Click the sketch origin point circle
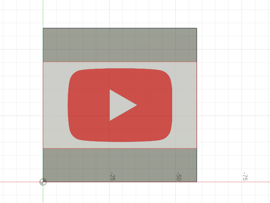The height and width of the screenshot is (203, 270). [43, 182]
